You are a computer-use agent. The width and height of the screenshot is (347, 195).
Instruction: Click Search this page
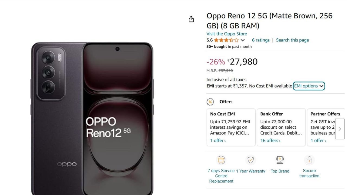[x=292, y=40]
